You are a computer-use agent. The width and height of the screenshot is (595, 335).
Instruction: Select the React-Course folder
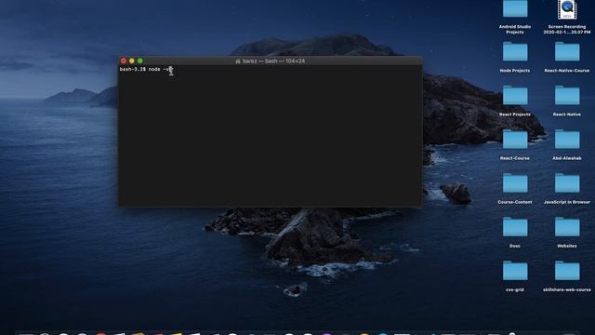tap(515, 140)
